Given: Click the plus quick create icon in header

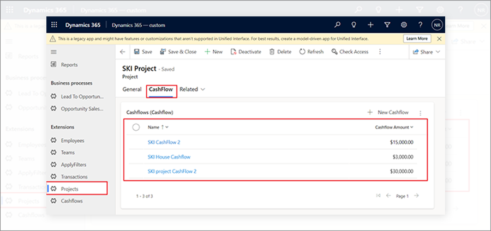Looking at the screenshot, I should tap(370, 25).
